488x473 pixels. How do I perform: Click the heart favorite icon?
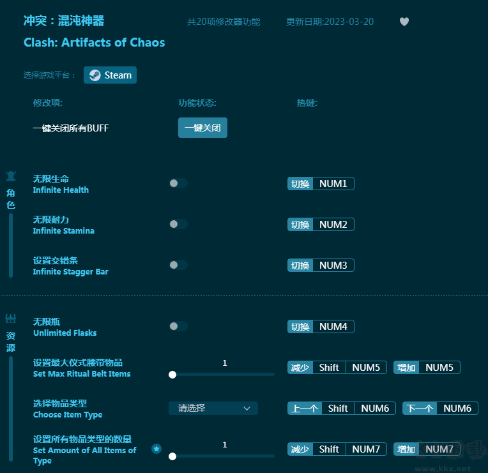[404, 22]
